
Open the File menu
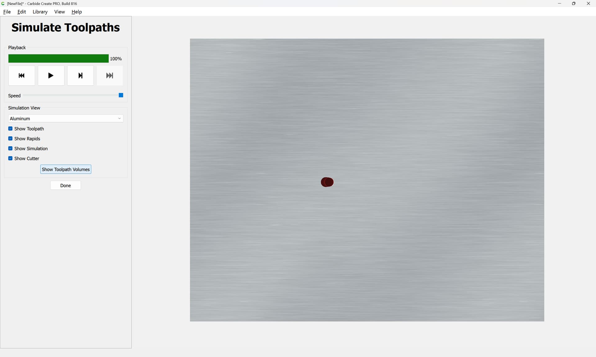7,12
